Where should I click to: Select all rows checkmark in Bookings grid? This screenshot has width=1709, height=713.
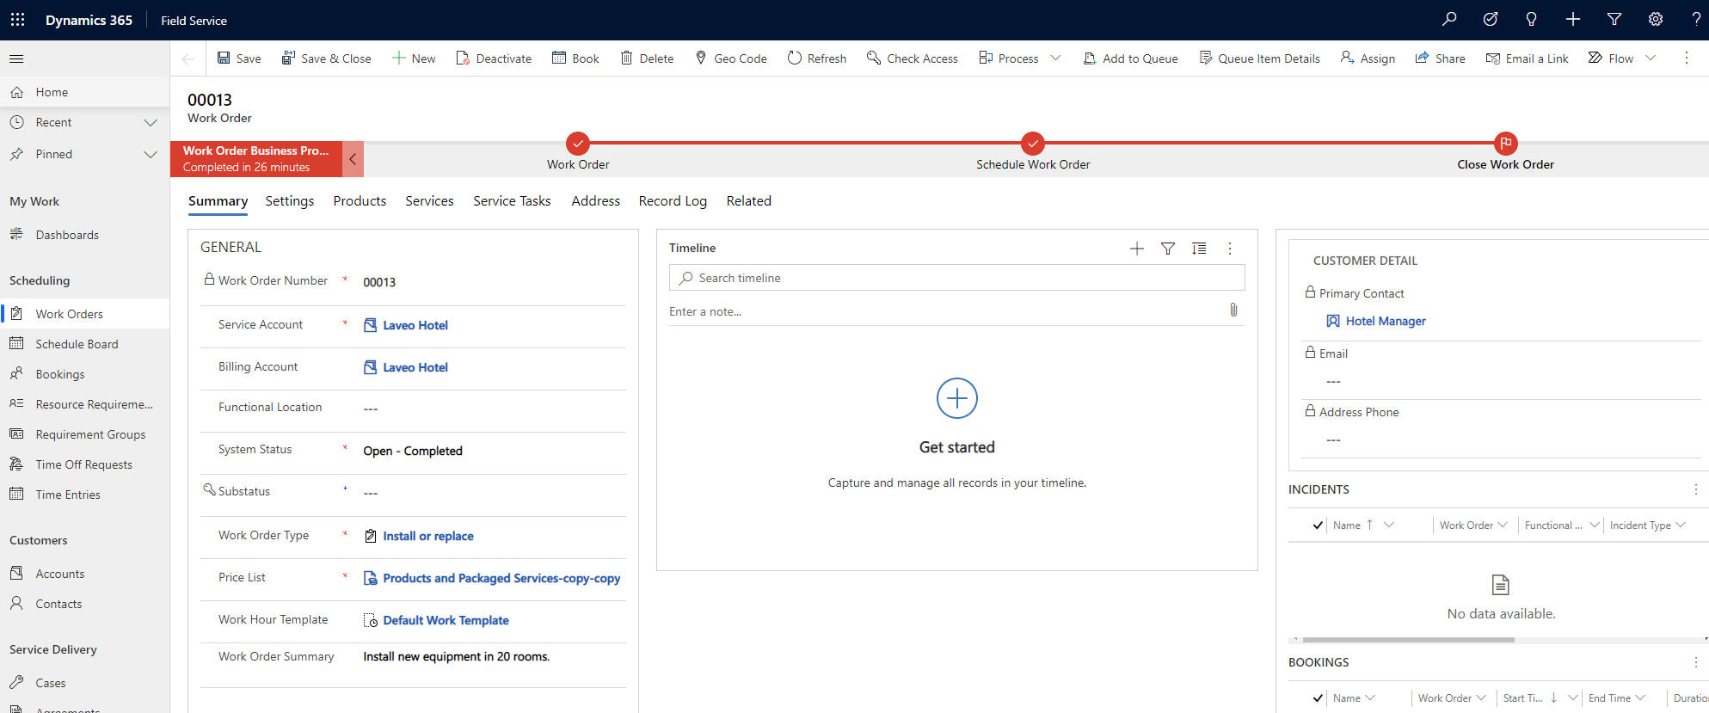[x=1318, y=698]
